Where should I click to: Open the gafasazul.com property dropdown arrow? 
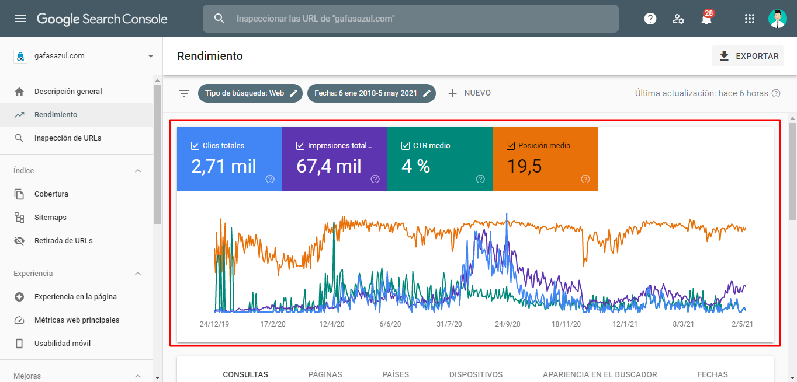click(151, 56)
